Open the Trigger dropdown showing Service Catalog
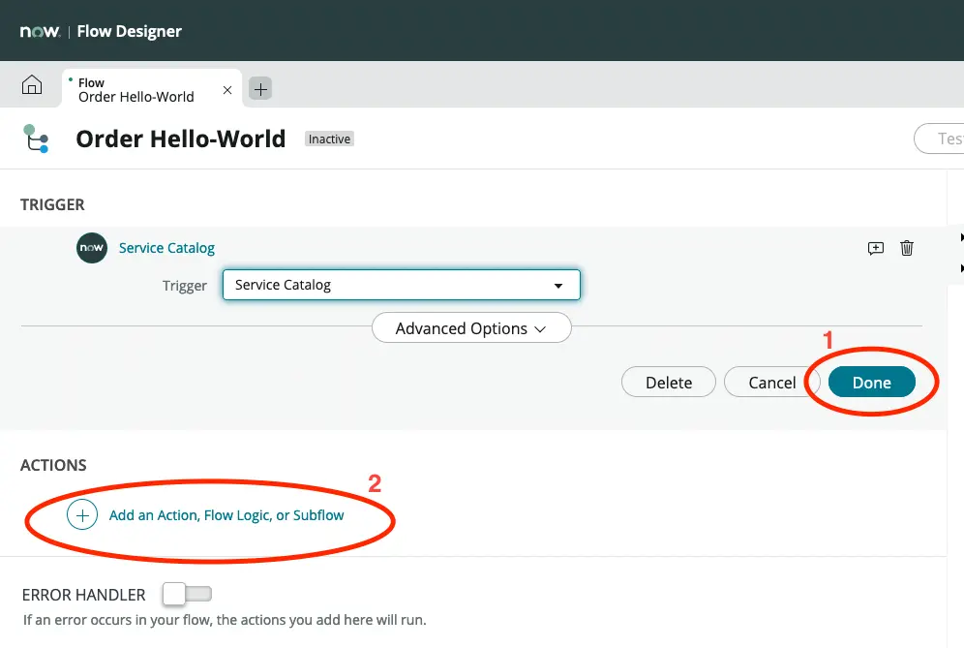 [x=401, y=285]
